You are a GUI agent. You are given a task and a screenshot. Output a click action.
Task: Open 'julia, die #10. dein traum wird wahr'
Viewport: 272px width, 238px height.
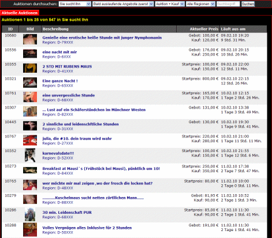[77, 139]
